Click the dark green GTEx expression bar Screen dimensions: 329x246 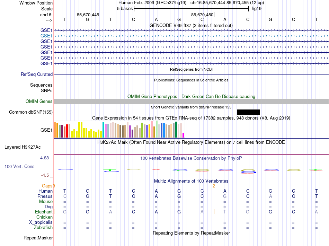(x=176, y=130)
